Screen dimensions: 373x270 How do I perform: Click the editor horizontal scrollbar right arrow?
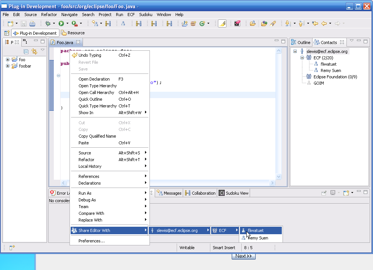(x=272, y=183)
